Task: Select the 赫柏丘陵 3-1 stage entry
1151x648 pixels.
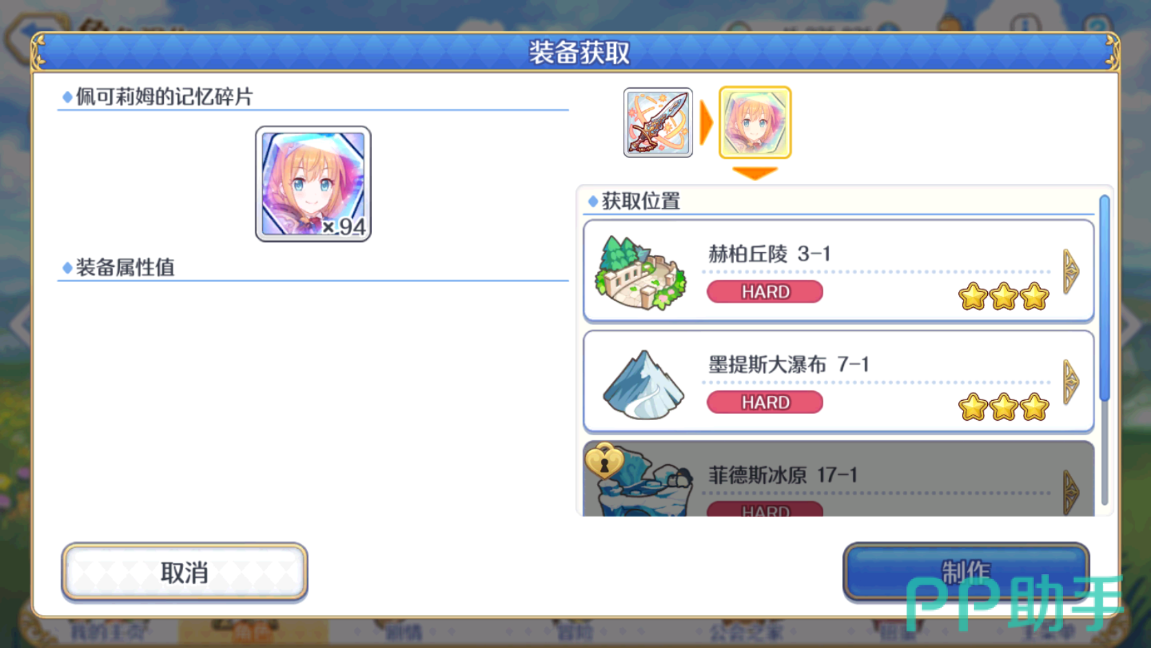Action: (838, 271)
